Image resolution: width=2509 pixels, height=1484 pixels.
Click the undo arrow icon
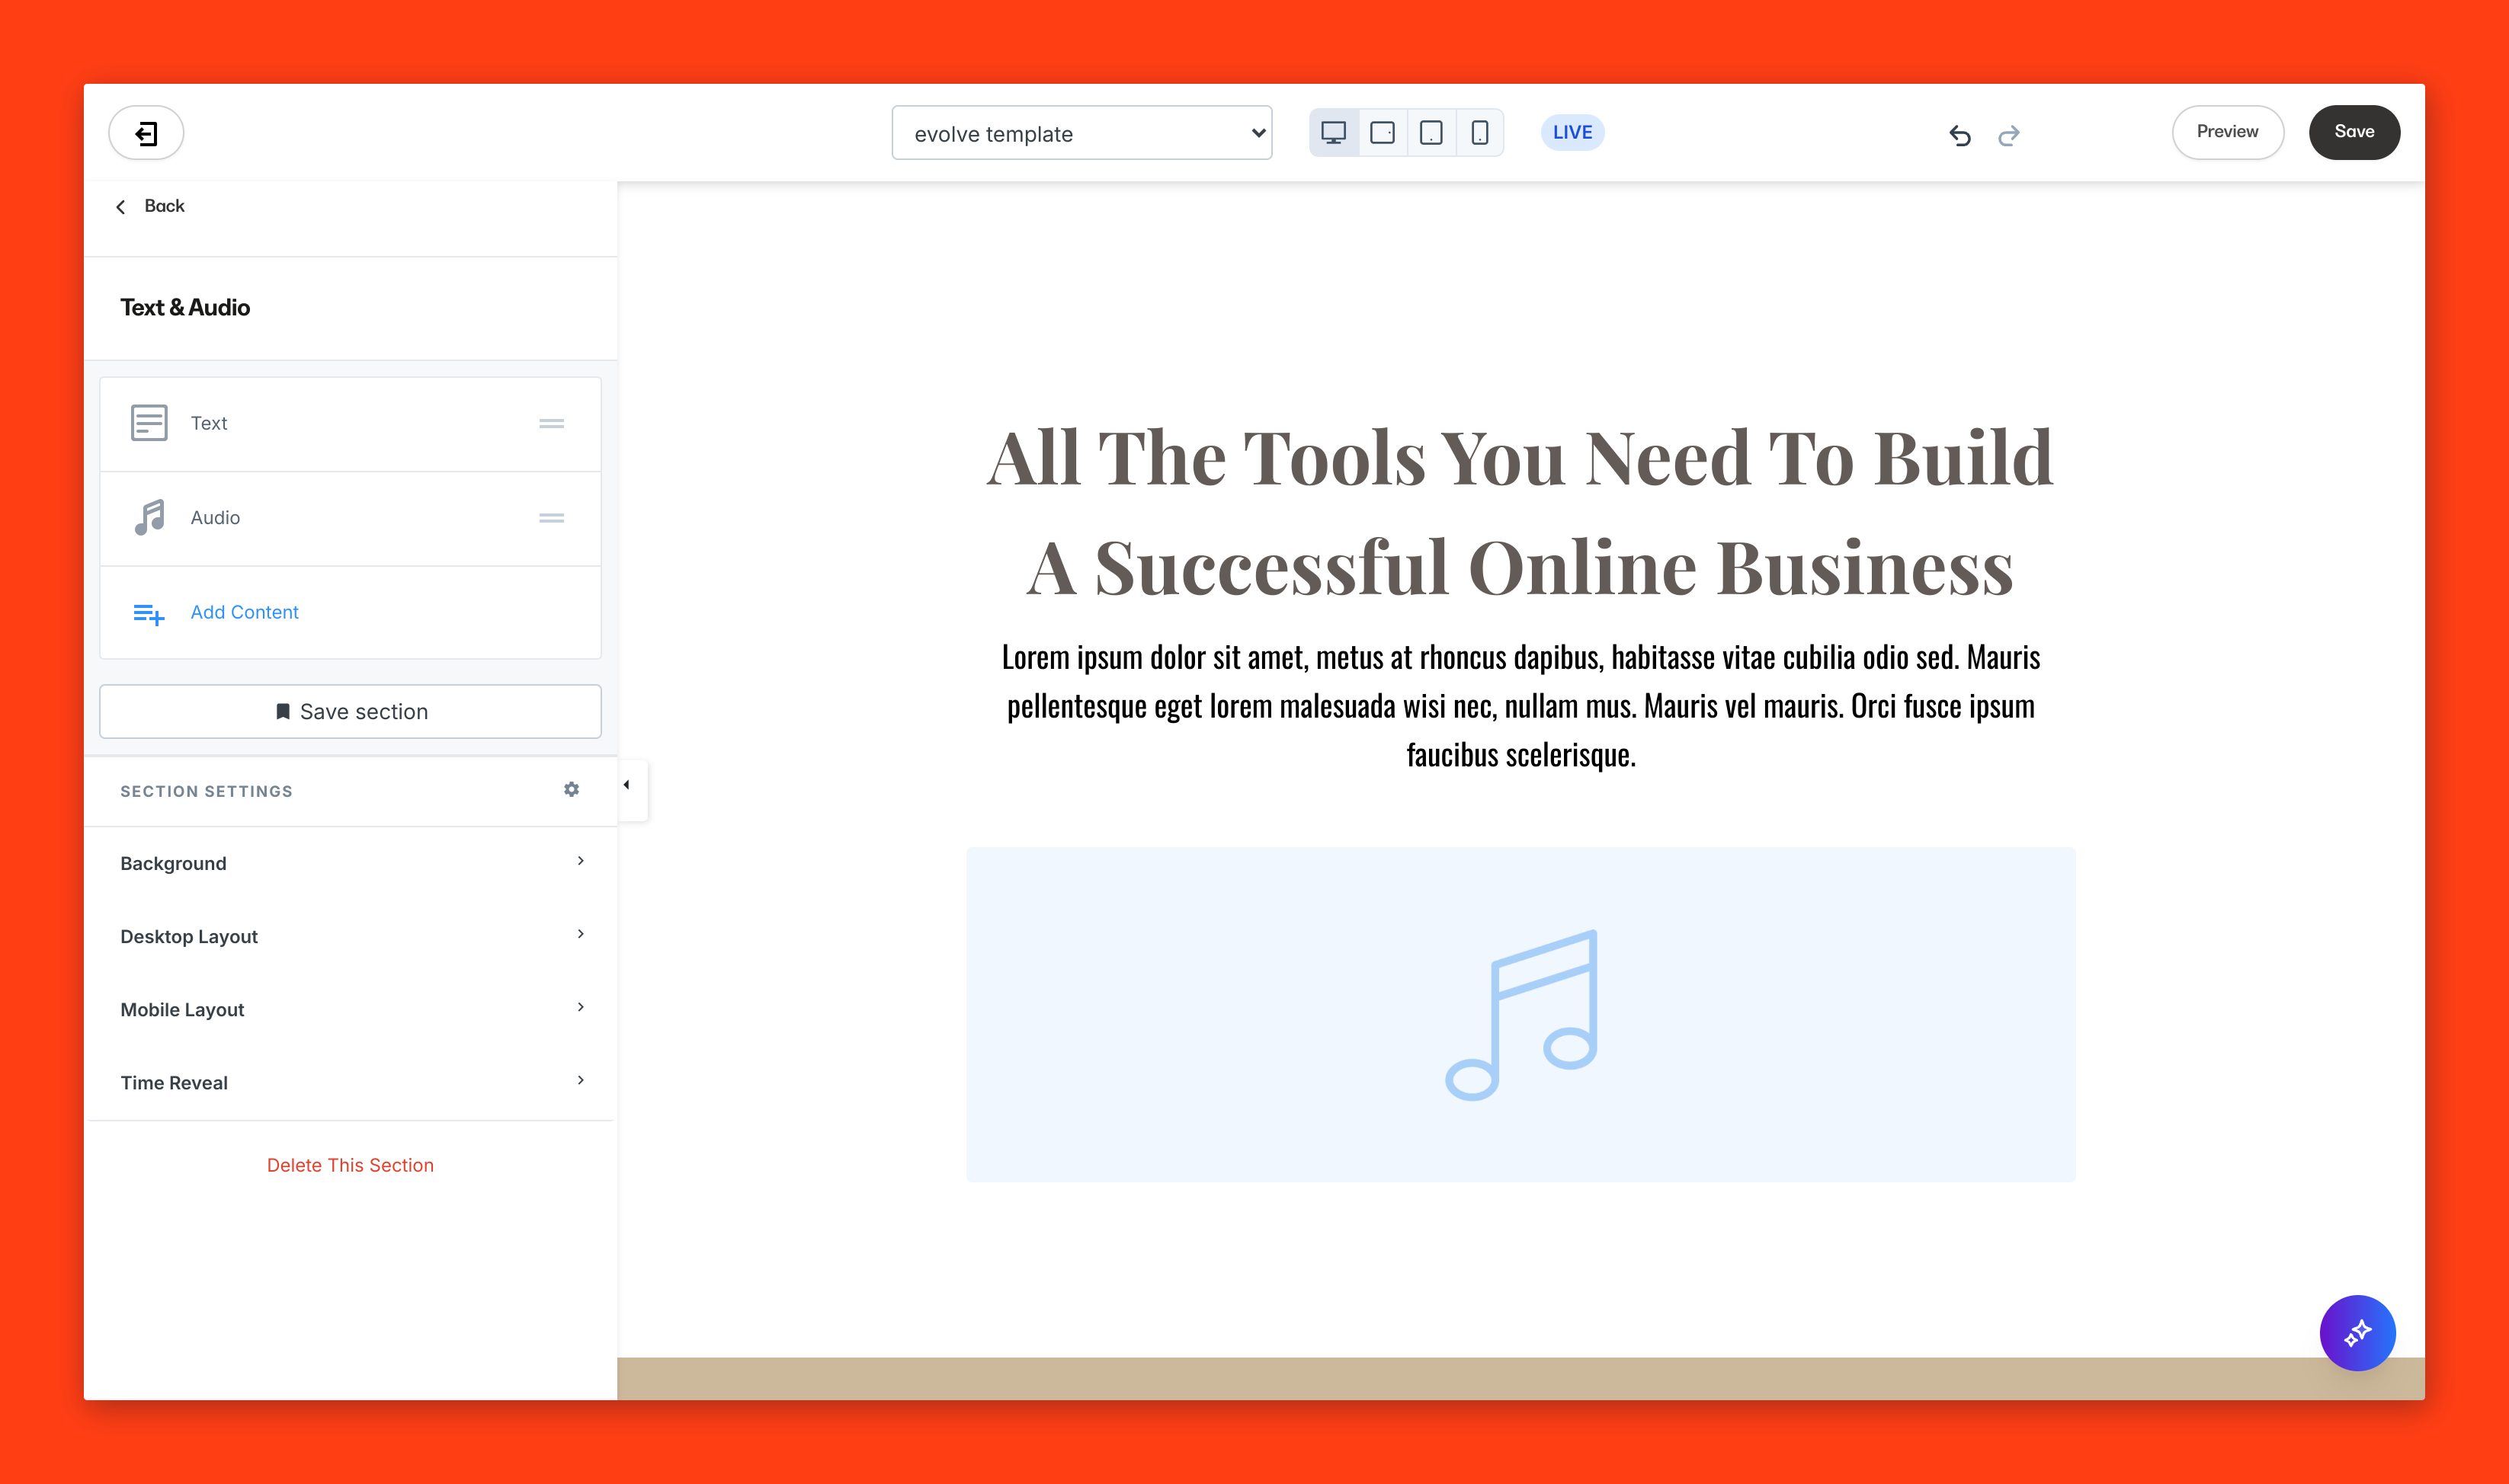(x=1959, y=135)
